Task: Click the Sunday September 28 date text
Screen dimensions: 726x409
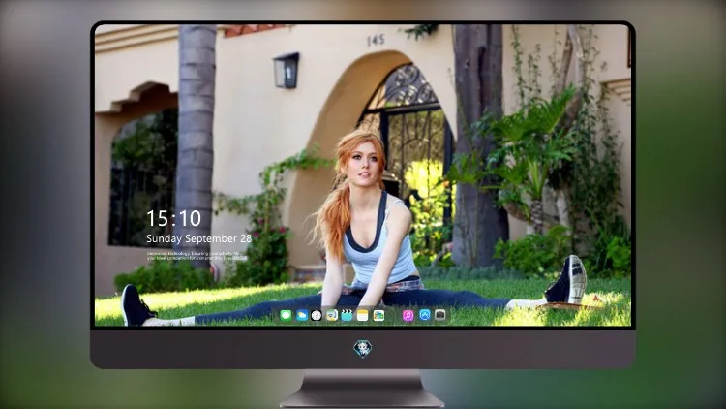Action: pyautogui.click(x=198, y=238)
